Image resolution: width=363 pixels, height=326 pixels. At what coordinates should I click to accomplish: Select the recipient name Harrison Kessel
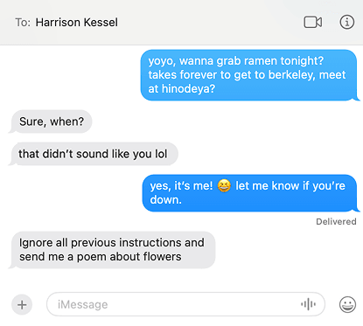77,23
